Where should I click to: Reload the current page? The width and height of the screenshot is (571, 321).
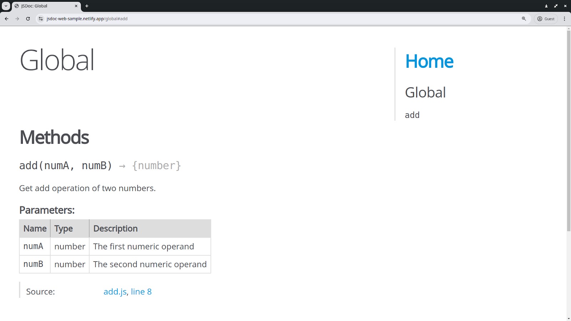pos(28,19)
